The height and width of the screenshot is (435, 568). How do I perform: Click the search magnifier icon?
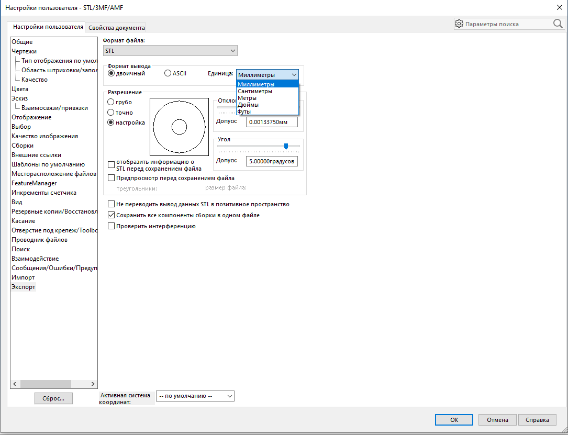(x=558, y=24)
